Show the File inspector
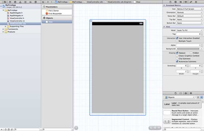The height and width of the screenshot is (131, 204). (170, 2)
